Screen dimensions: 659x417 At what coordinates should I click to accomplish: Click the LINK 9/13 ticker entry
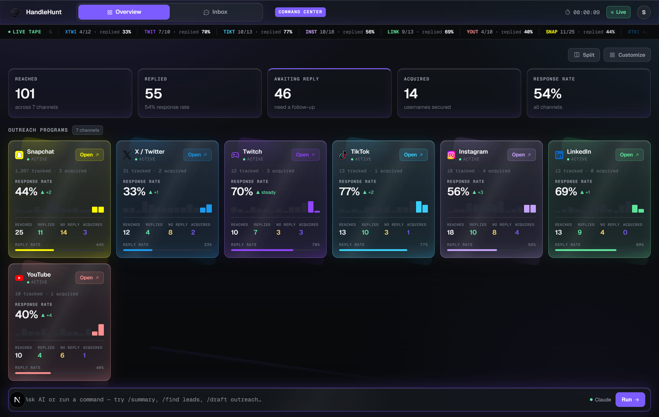[x=421, y=32]
